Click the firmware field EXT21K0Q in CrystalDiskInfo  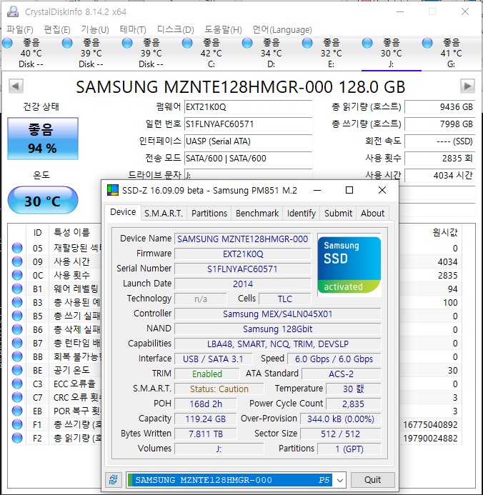(248, 106)
